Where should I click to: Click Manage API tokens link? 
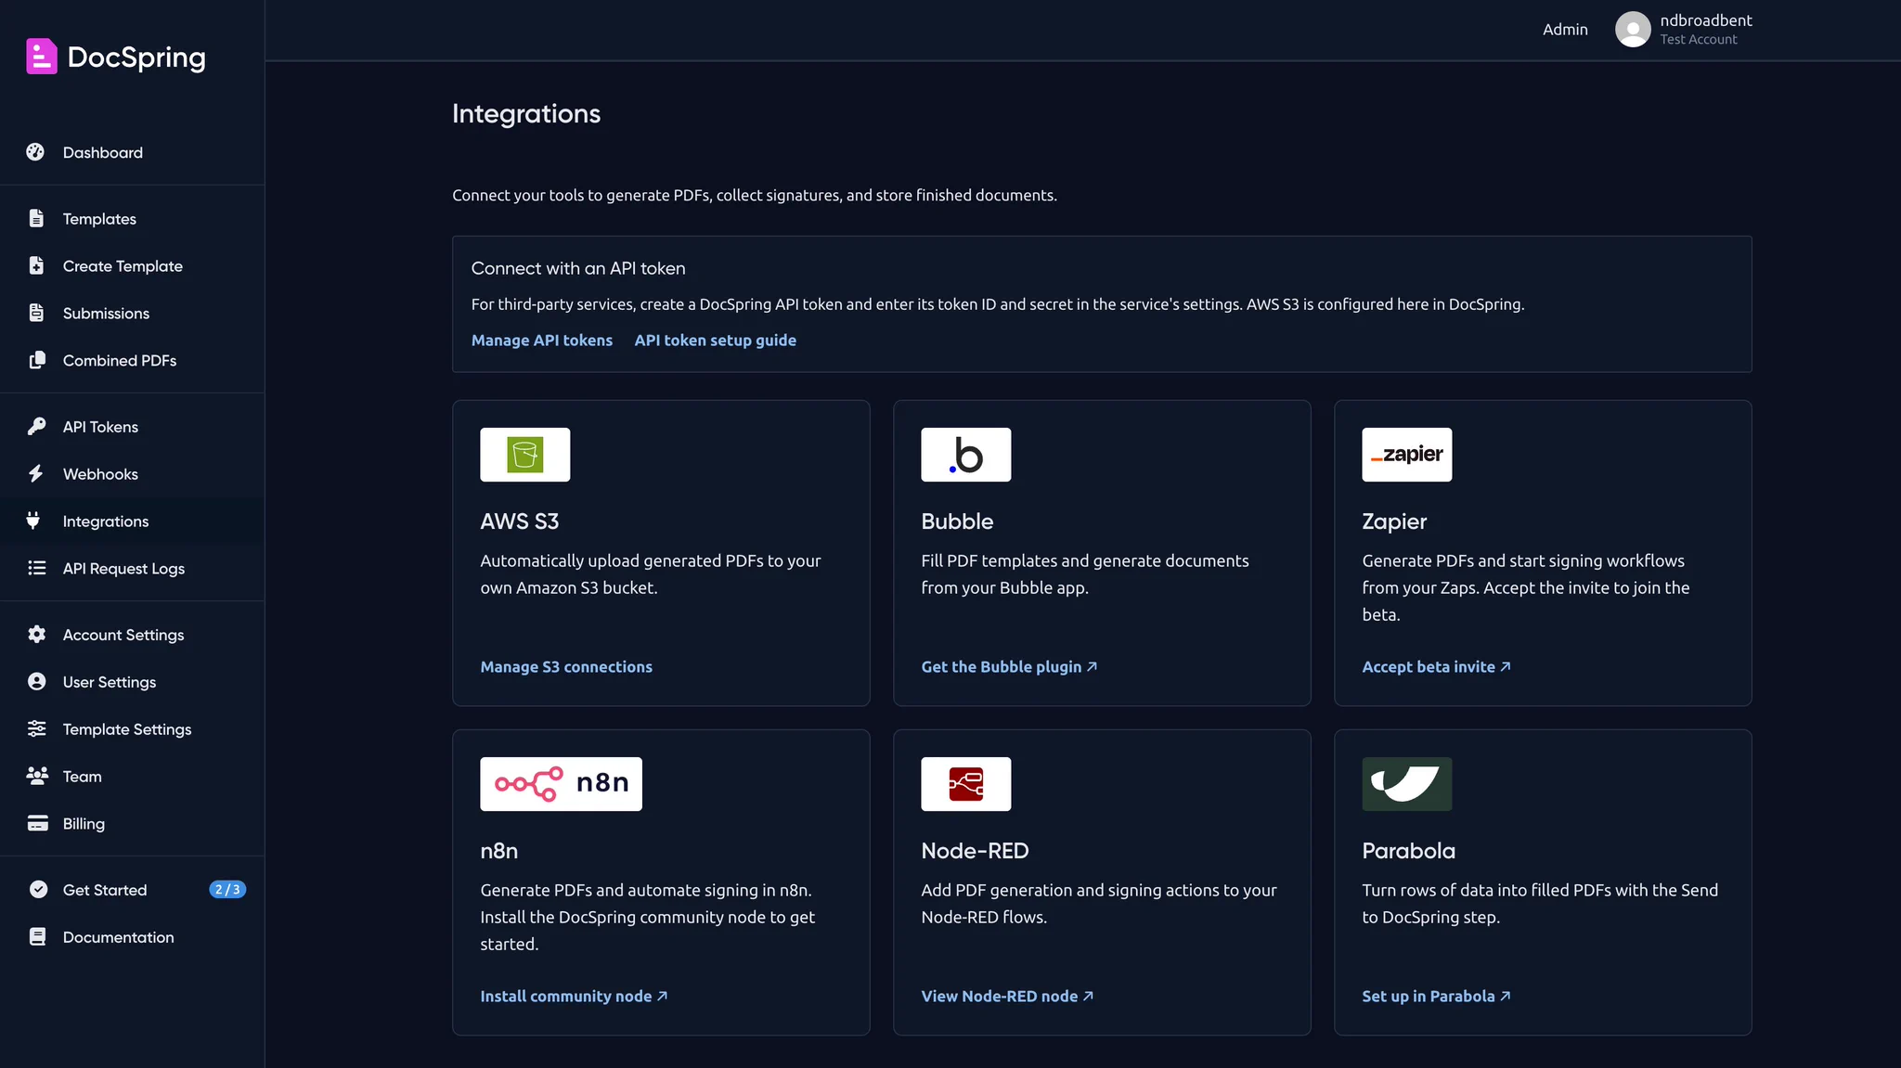click(542, 340)
